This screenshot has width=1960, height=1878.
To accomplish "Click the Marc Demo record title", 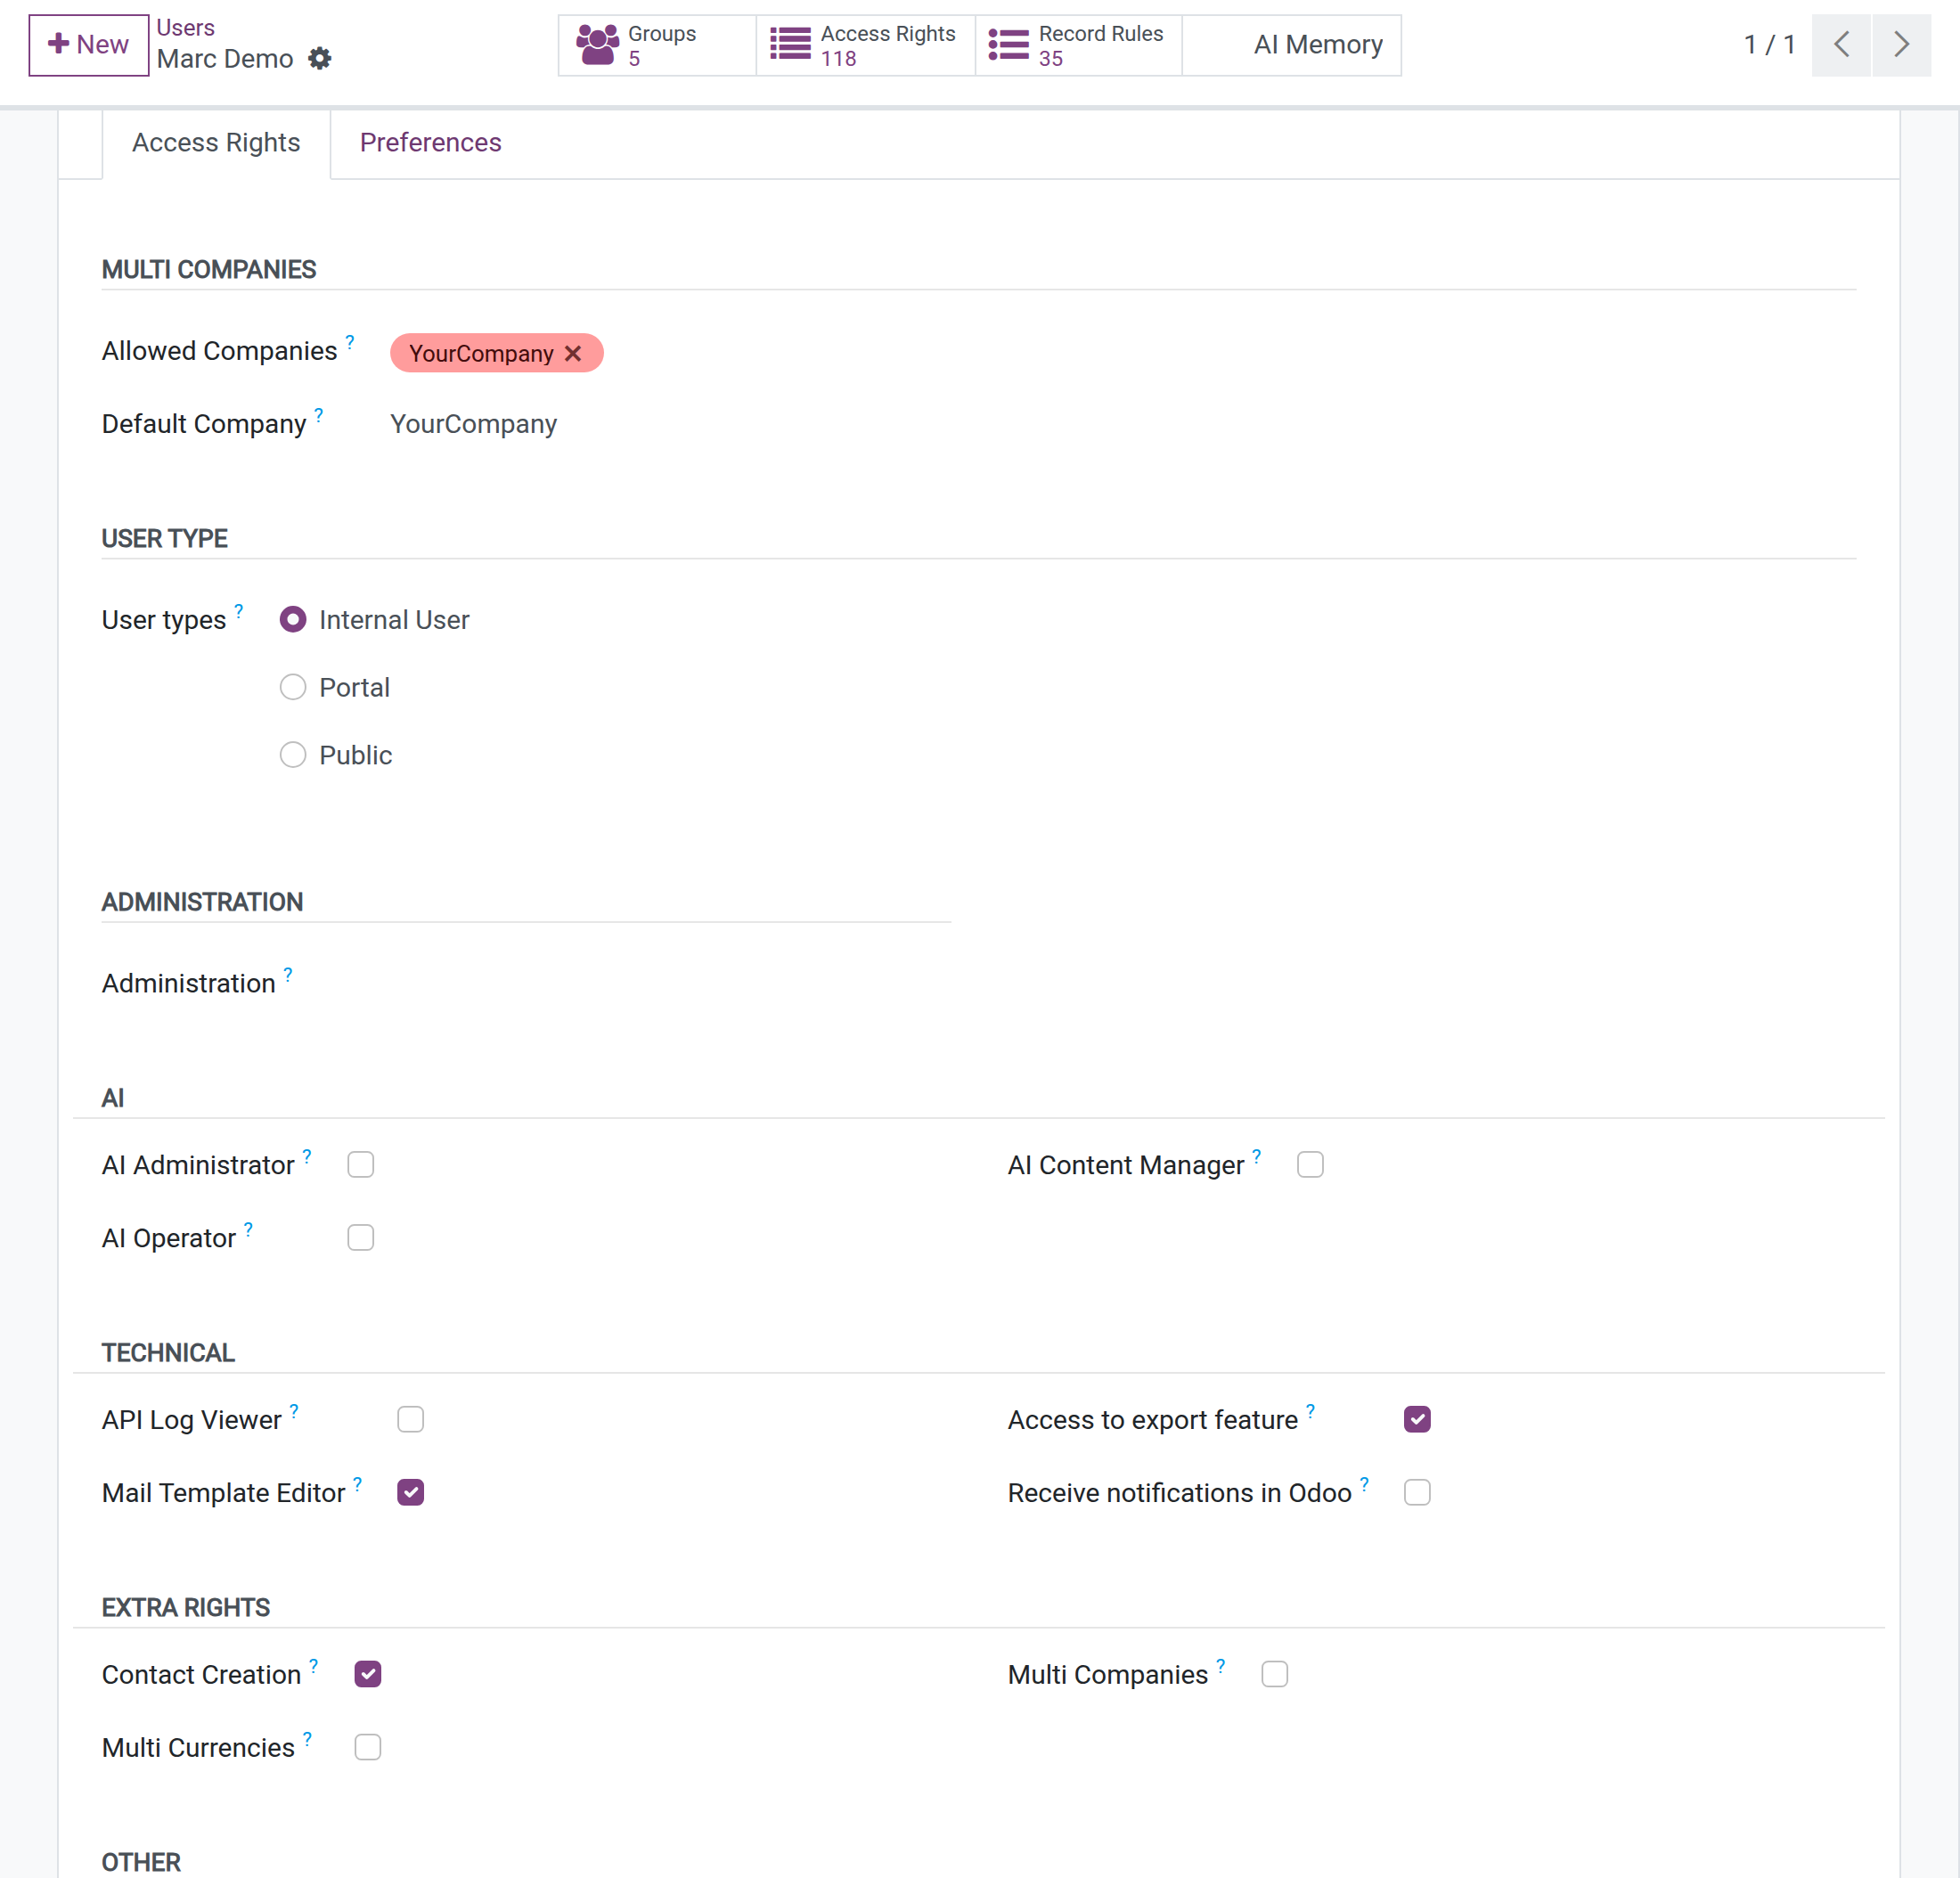I will pos(225,59).
